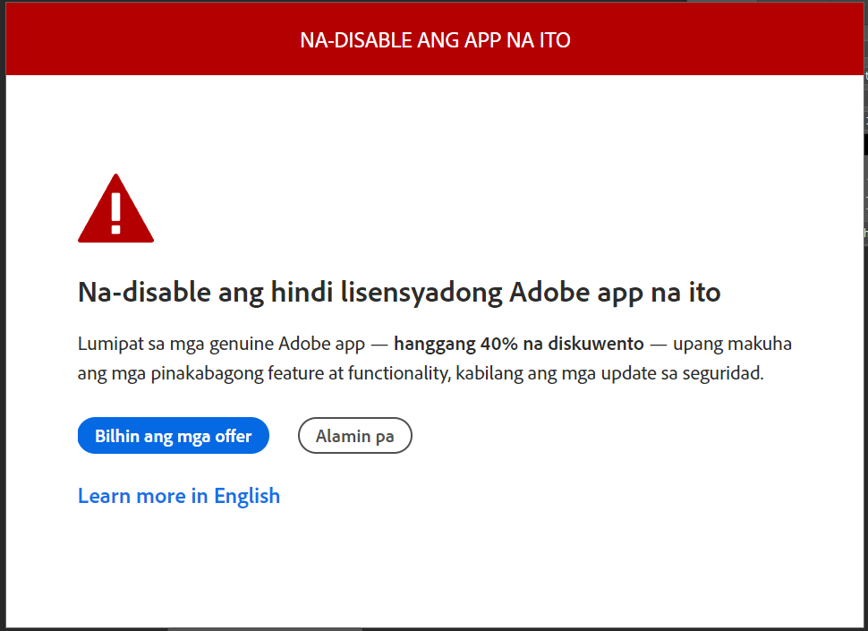Viewport: 868px width, 631px height.
Task: Click the red warning triangle icon
Action: click(115, 209)
